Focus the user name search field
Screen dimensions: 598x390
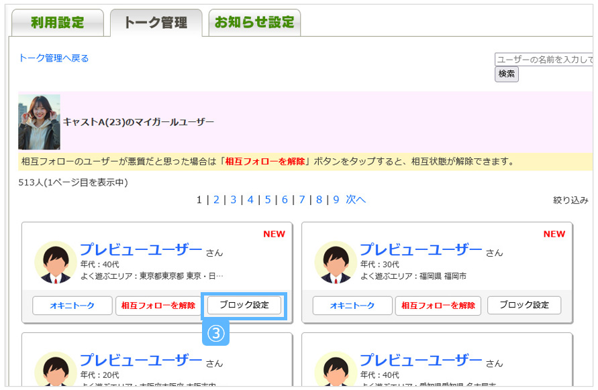[544, 60]
